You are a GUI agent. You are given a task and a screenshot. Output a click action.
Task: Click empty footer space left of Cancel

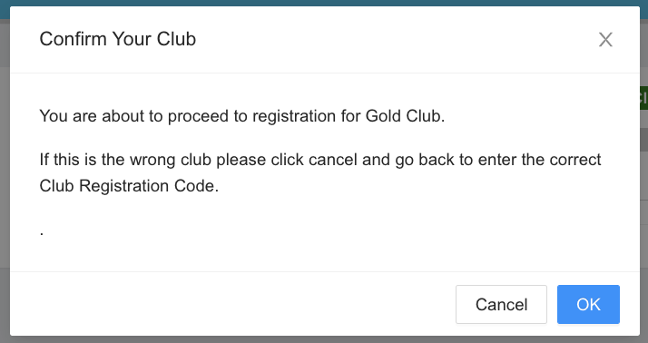231,305
